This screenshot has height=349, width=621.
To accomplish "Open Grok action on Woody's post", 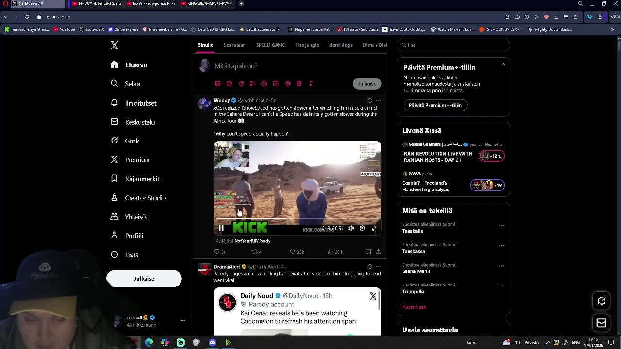I will [370, 100].
